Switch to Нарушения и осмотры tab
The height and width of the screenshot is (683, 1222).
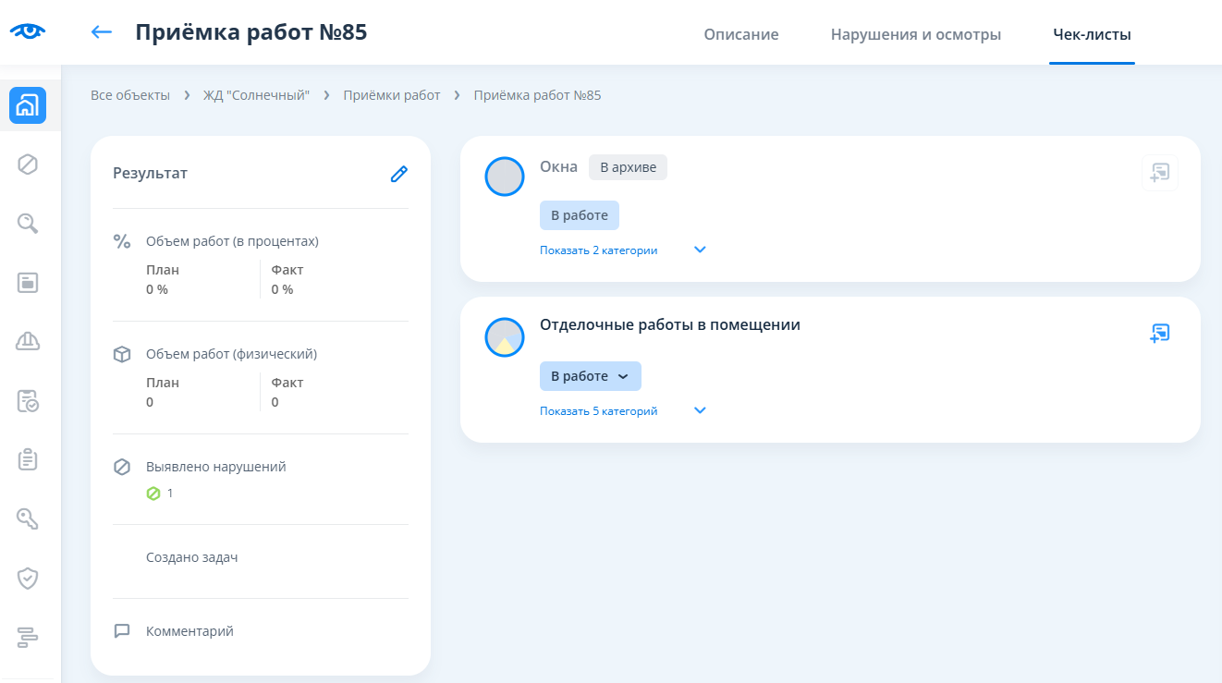coord(915,35)
